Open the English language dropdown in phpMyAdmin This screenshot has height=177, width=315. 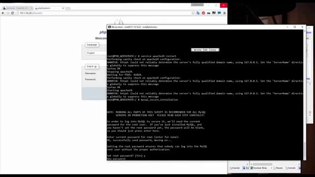click(x=96, y=53)
